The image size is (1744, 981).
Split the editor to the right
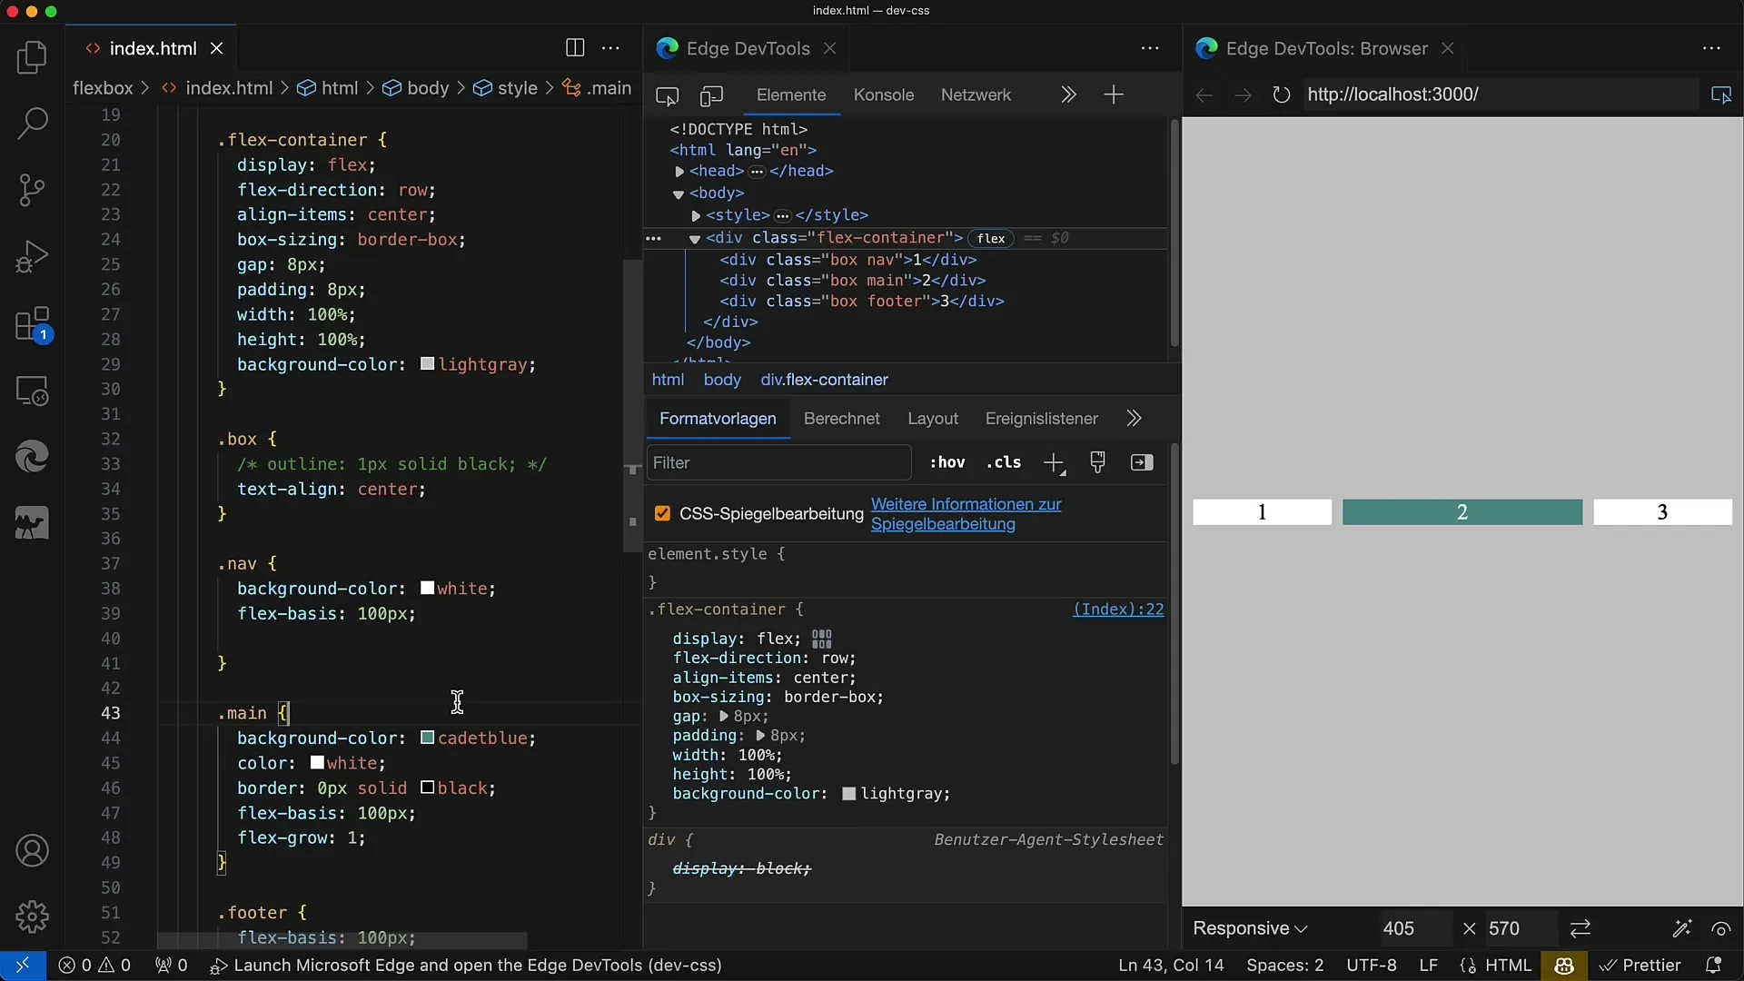575,48
